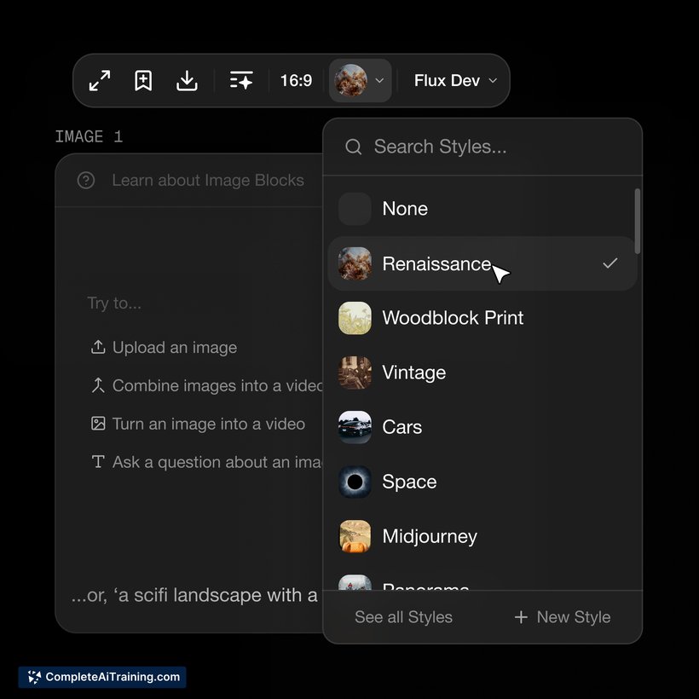Select the Space style

click(482, 482)
